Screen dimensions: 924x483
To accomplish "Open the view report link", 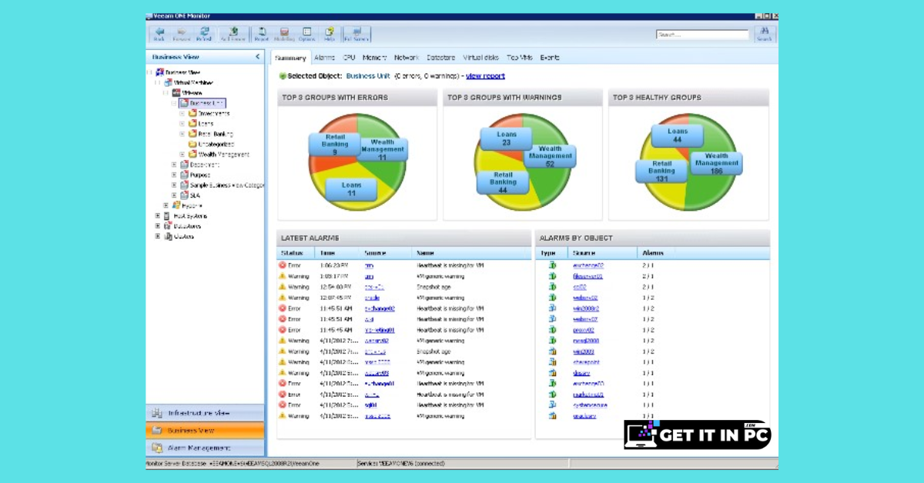I will point(485,76).
